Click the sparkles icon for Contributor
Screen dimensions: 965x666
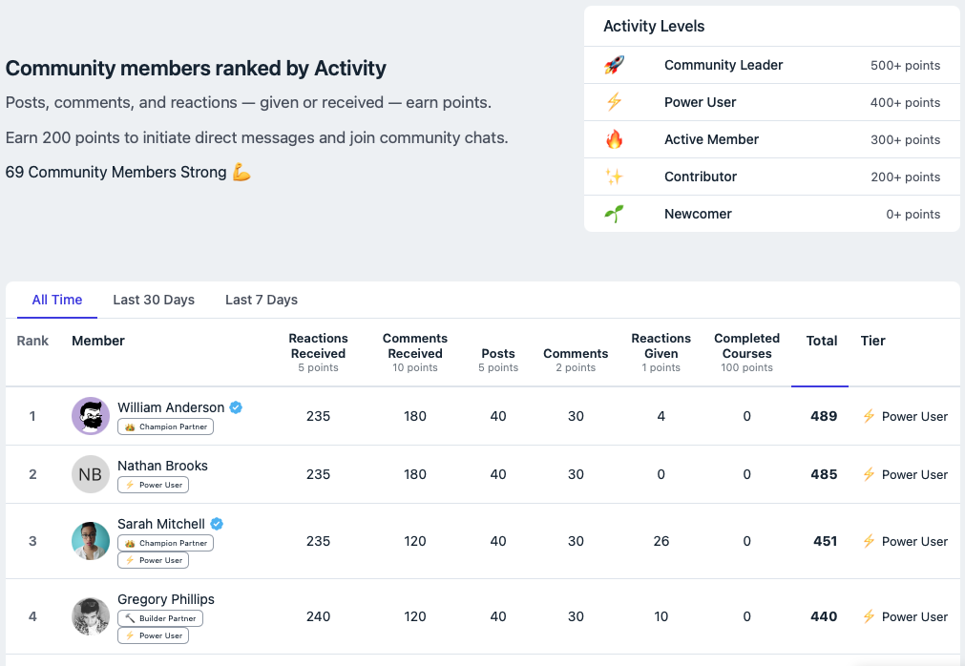614,177
